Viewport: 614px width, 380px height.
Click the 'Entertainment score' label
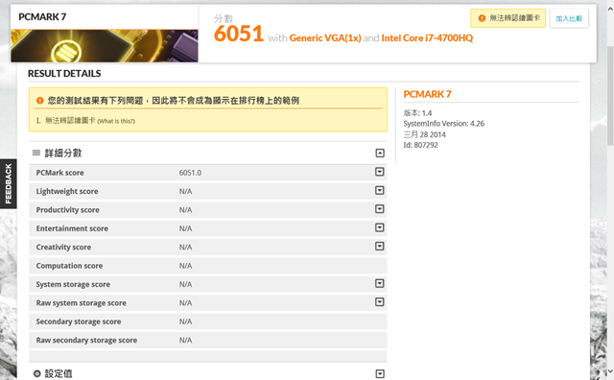click(x=72, y=228)
